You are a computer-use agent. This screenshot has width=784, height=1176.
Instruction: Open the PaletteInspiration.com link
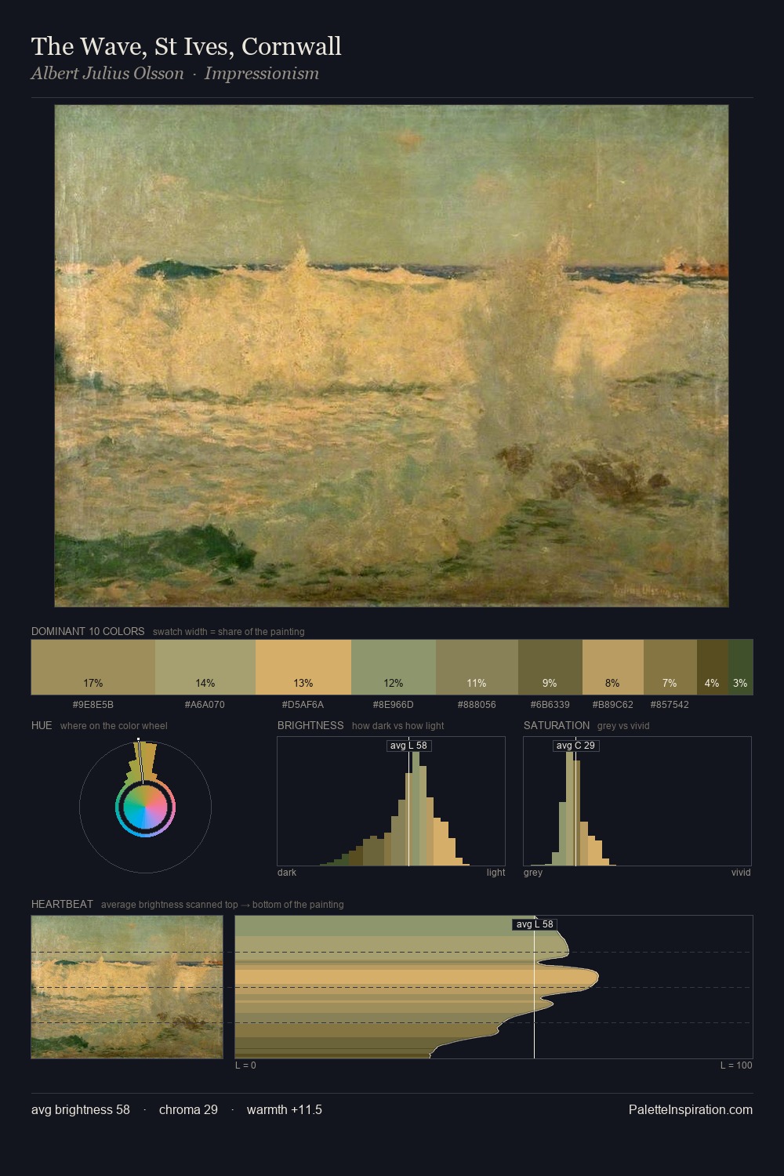(691, 1109)
